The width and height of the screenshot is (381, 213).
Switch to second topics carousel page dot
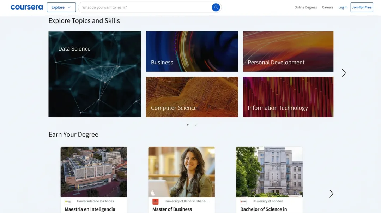pyautogui.click(x=195, y=125)
